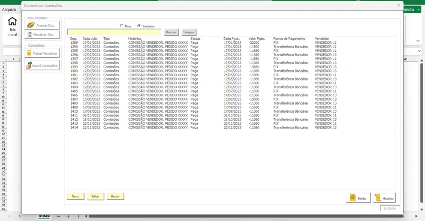The image size is (425, 221).
Task: Click the Limpar button to clear search
Action: coord(189,32)
